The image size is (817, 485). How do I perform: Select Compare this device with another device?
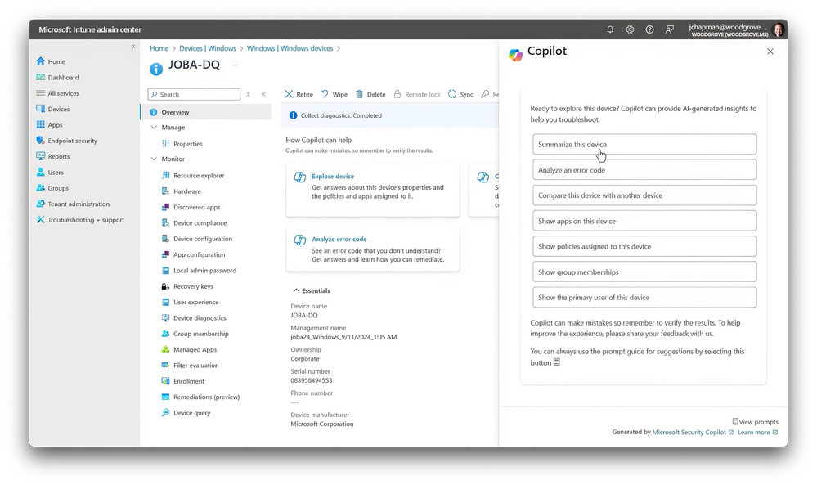644,195
